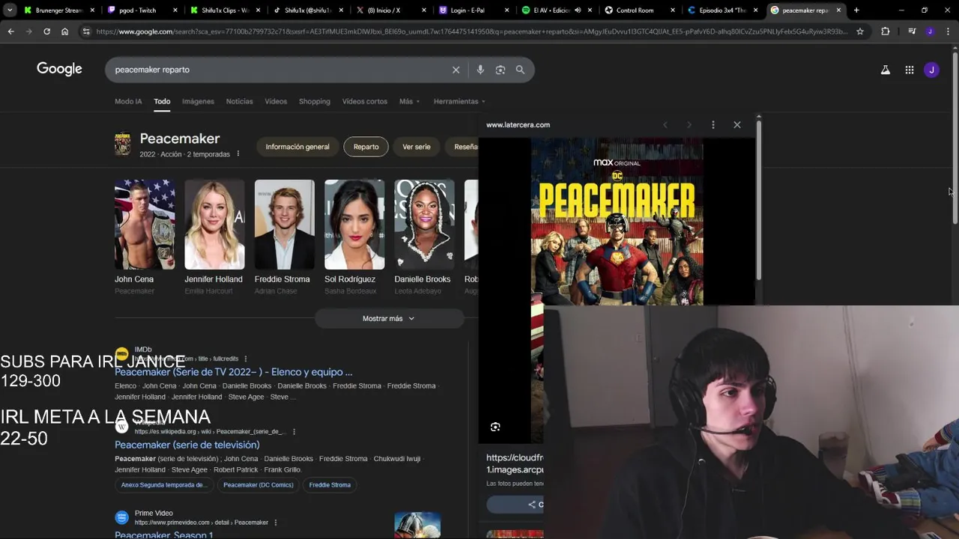Screen dimensions: 959x539
Task: Select the Reparto chip
Action: tap(366, 147)
